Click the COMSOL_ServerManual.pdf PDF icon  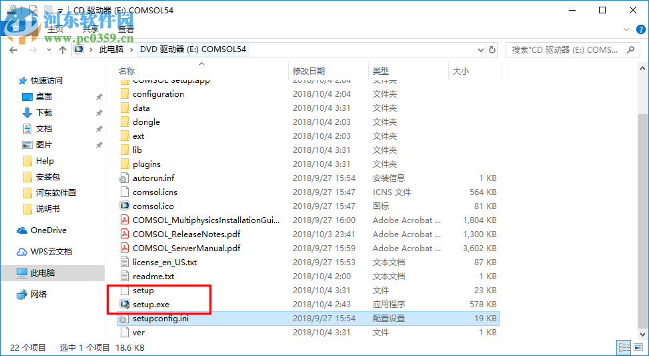tap(125, 248)
